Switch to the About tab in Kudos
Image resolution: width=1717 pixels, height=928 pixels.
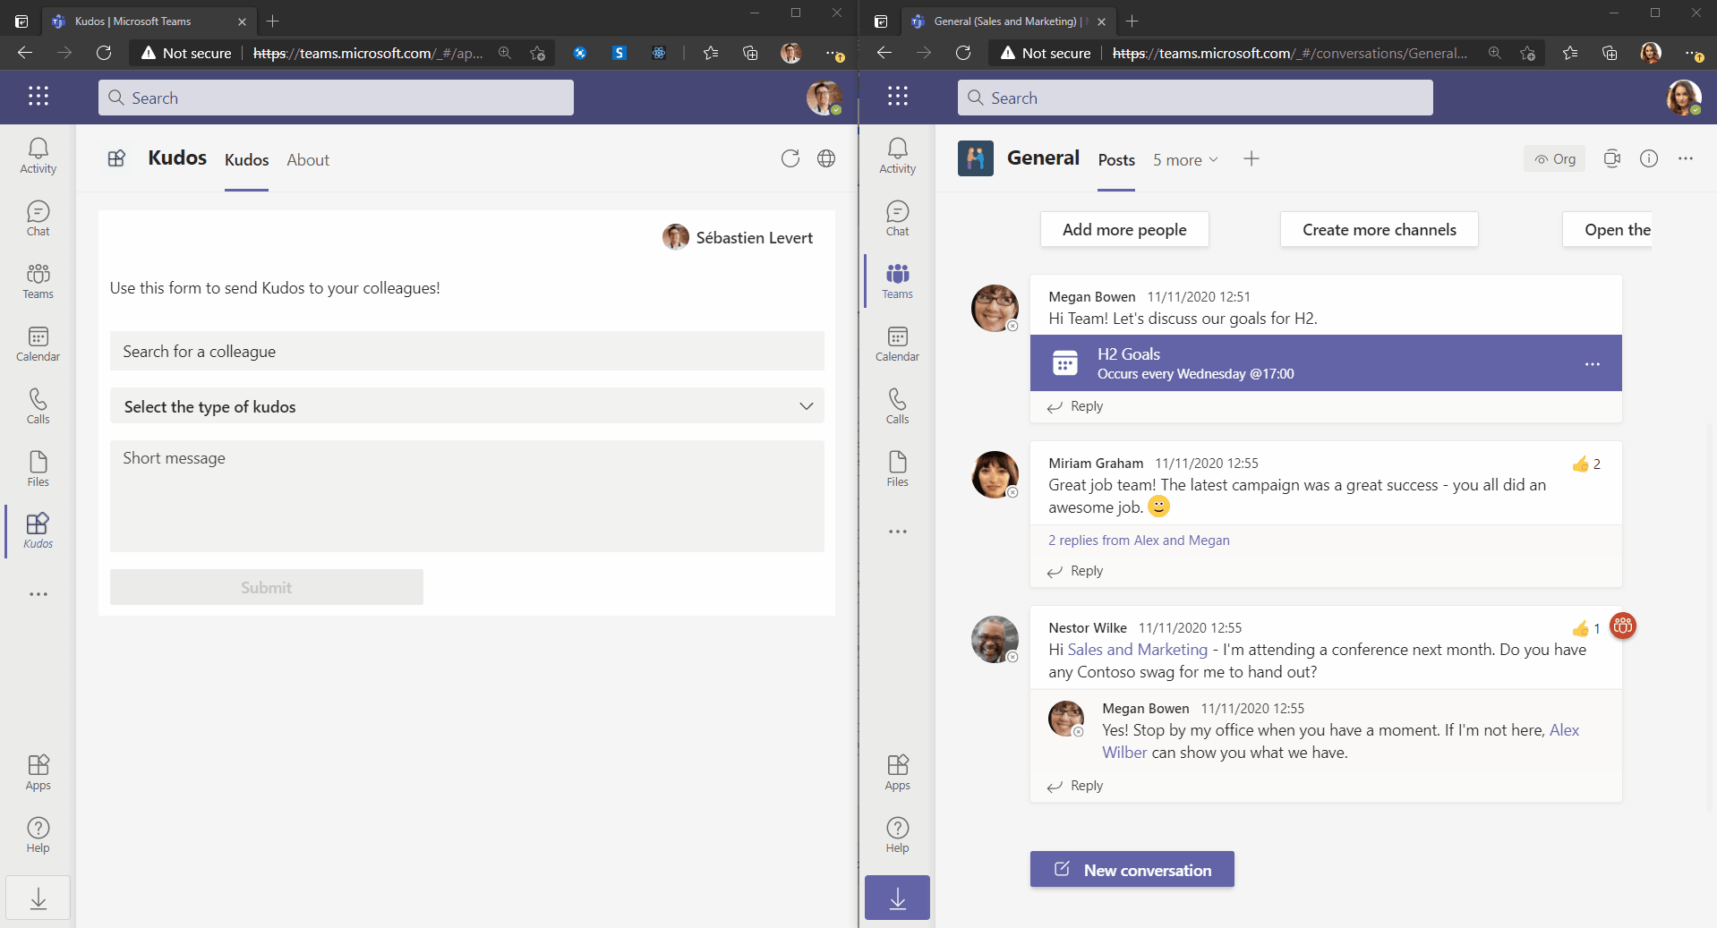click(307, 160)
